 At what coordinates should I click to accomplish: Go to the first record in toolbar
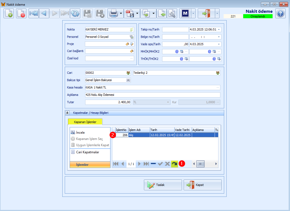(x=33, y=13)
